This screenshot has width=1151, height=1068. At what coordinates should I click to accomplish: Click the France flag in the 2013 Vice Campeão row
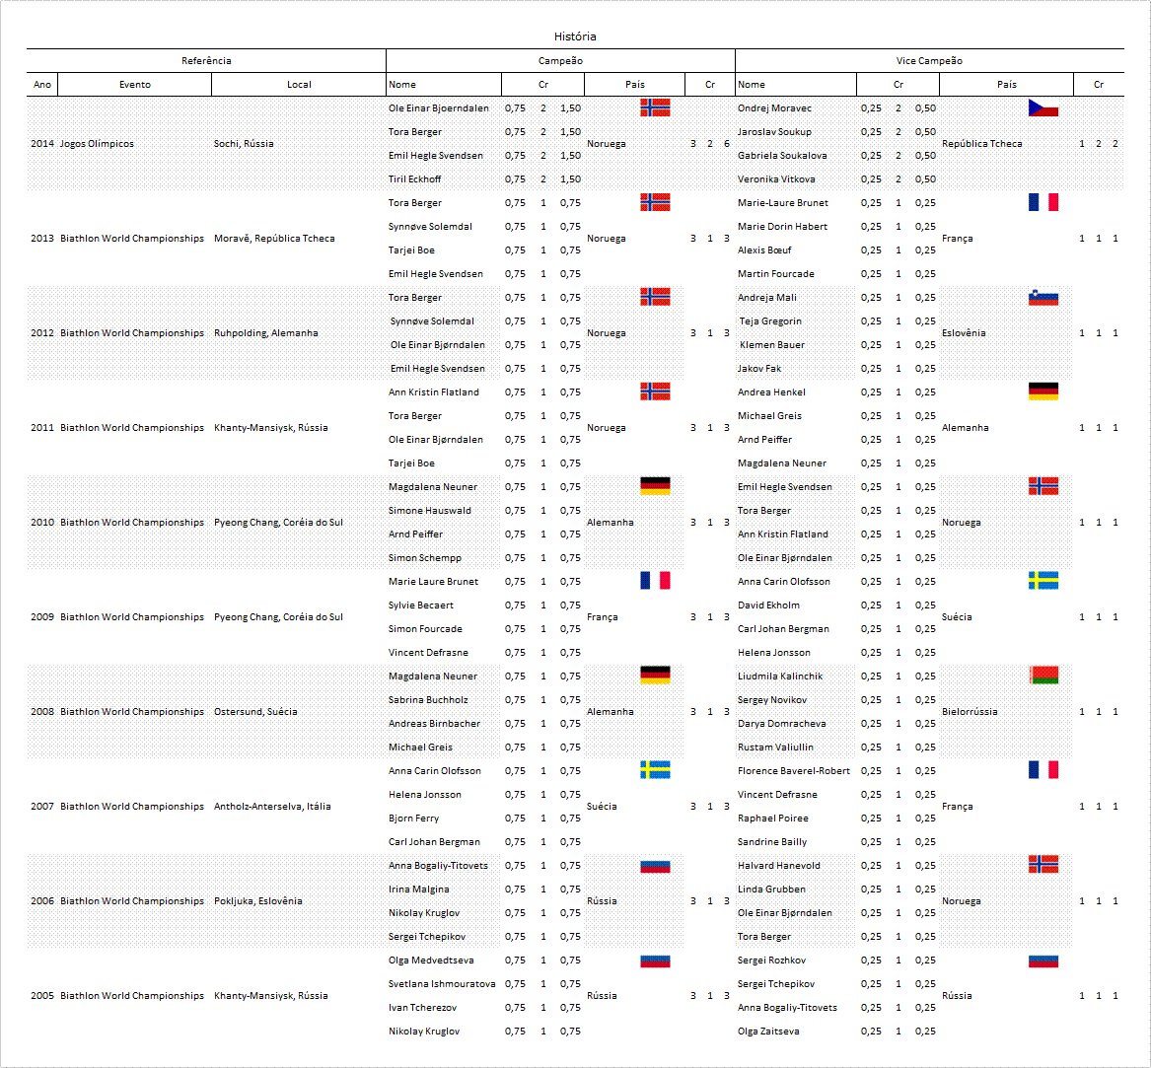click(x=1043, y=202)
